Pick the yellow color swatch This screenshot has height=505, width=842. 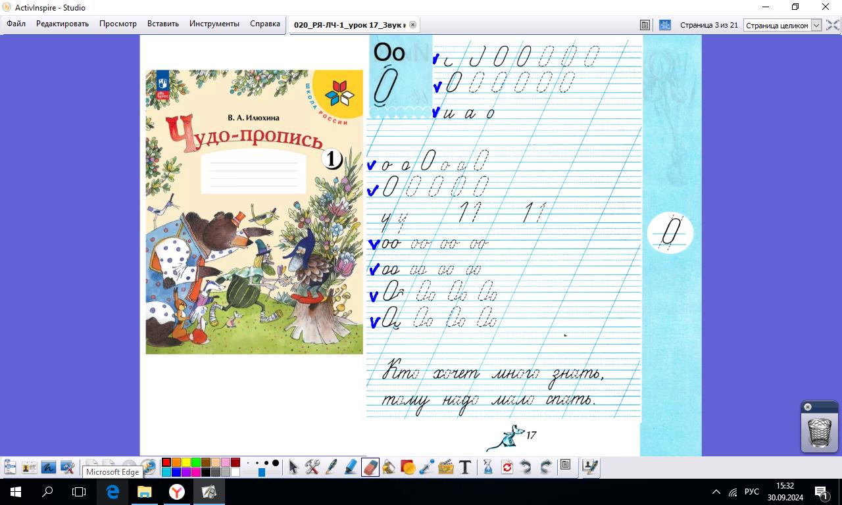click(186, 462)
